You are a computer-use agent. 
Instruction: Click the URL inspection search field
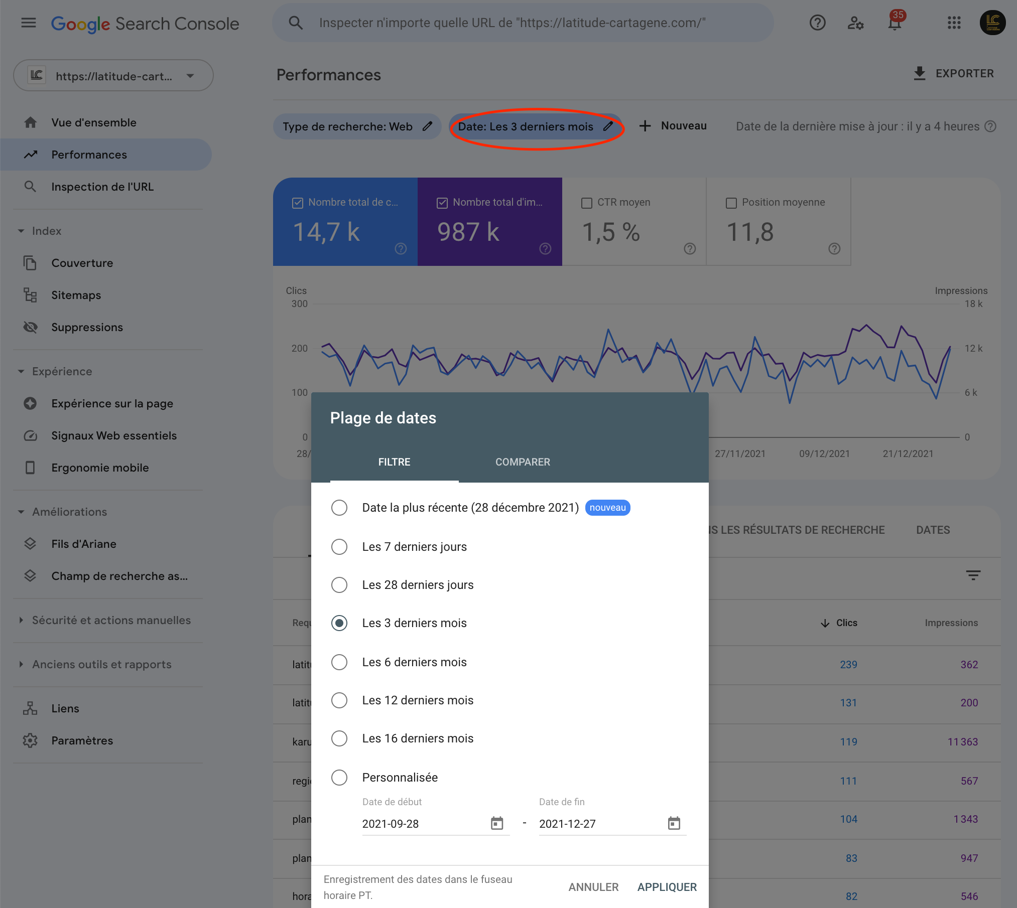pos(512,23)
